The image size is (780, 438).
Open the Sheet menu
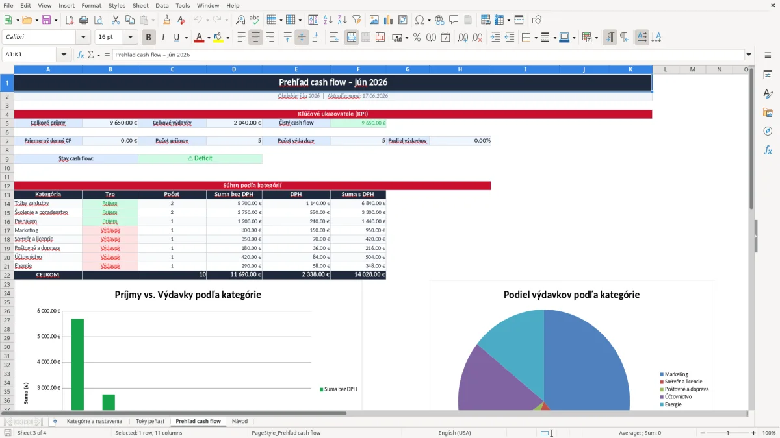[140, 5]
